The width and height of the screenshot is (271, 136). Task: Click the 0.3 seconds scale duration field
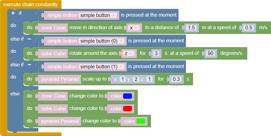coord(176,79)
